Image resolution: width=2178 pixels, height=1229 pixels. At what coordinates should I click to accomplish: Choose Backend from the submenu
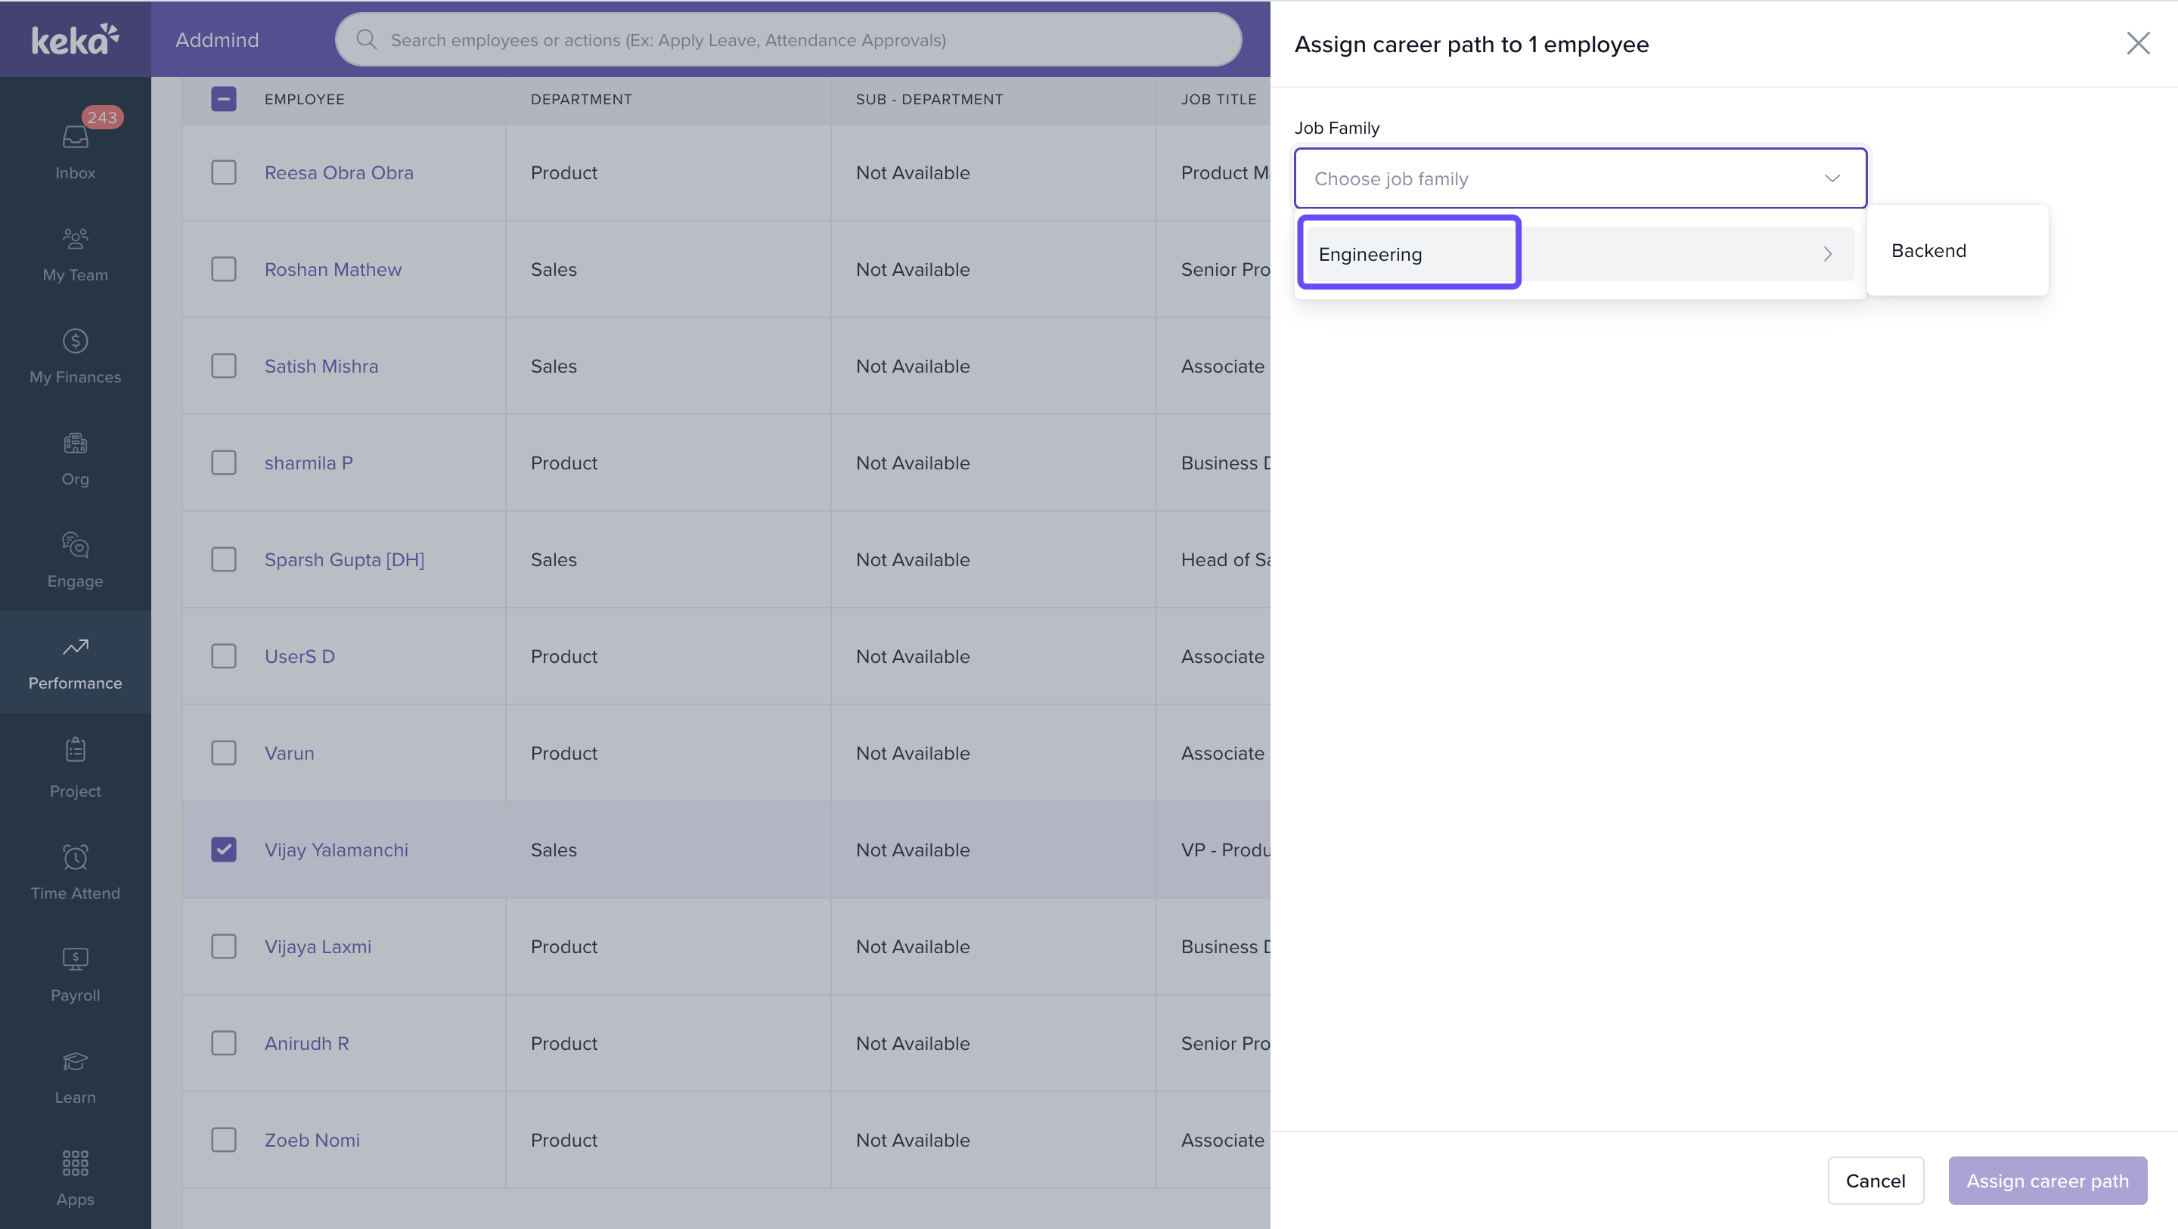click(x=1928, y=251)
